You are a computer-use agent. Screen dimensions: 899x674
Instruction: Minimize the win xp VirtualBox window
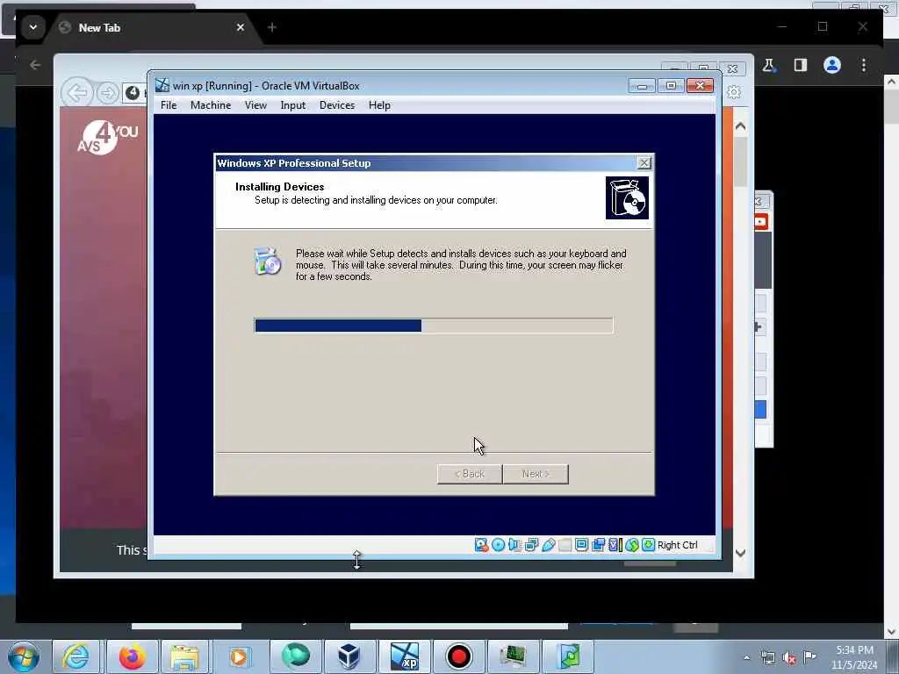(642, 86)
